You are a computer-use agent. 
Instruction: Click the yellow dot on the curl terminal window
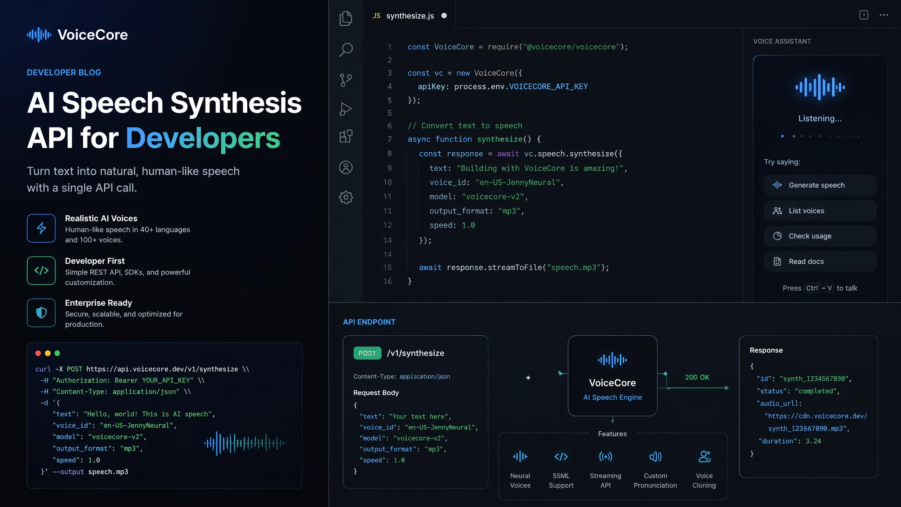click(48, 353)
